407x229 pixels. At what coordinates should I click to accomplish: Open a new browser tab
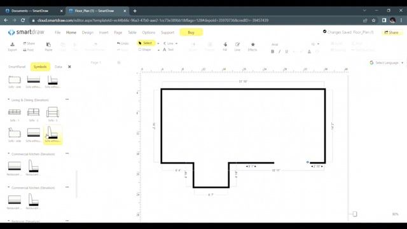(x=135, y=11)
